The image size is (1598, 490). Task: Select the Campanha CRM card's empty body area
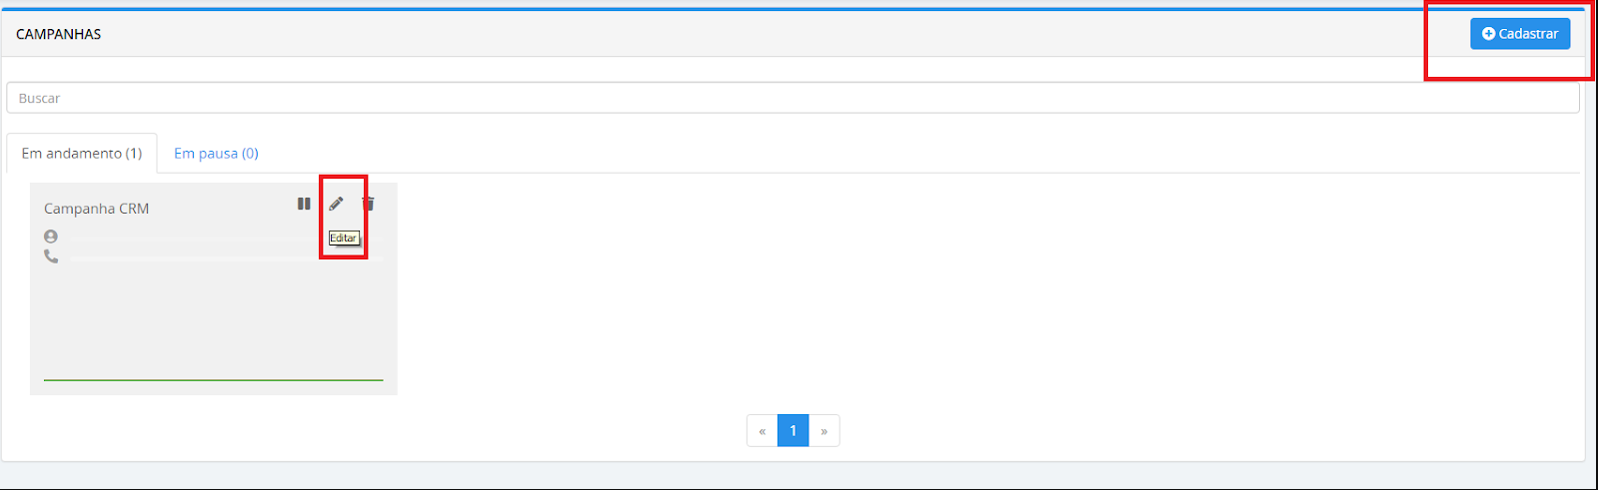(x=214, y=319)
